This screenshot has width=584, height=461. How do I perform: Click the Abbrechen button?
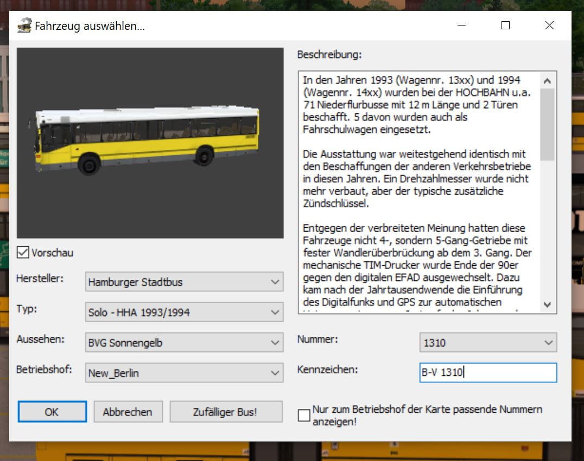point(128,412)
